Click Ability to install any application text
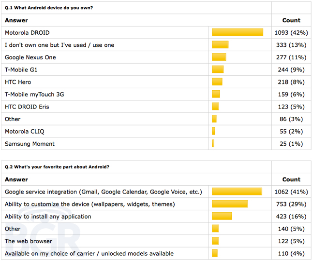Screen dimensions: 312x261 (x=48, y=217)
